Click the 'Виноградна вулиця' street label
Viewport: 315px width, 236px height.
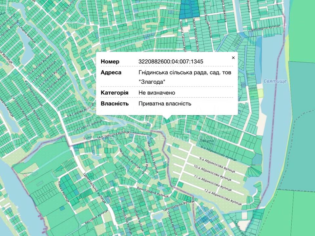click(x=153, y=192)
